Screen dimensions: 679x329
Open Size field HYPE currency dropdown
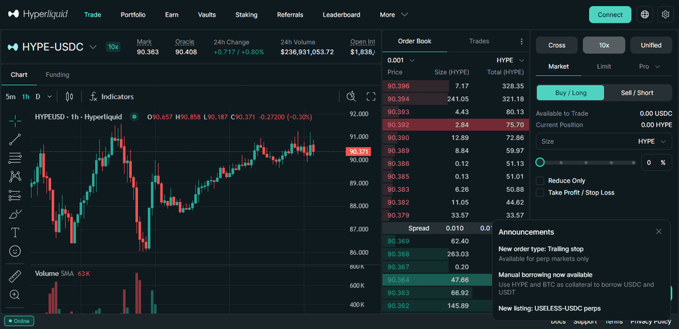[x=652, y=141]
